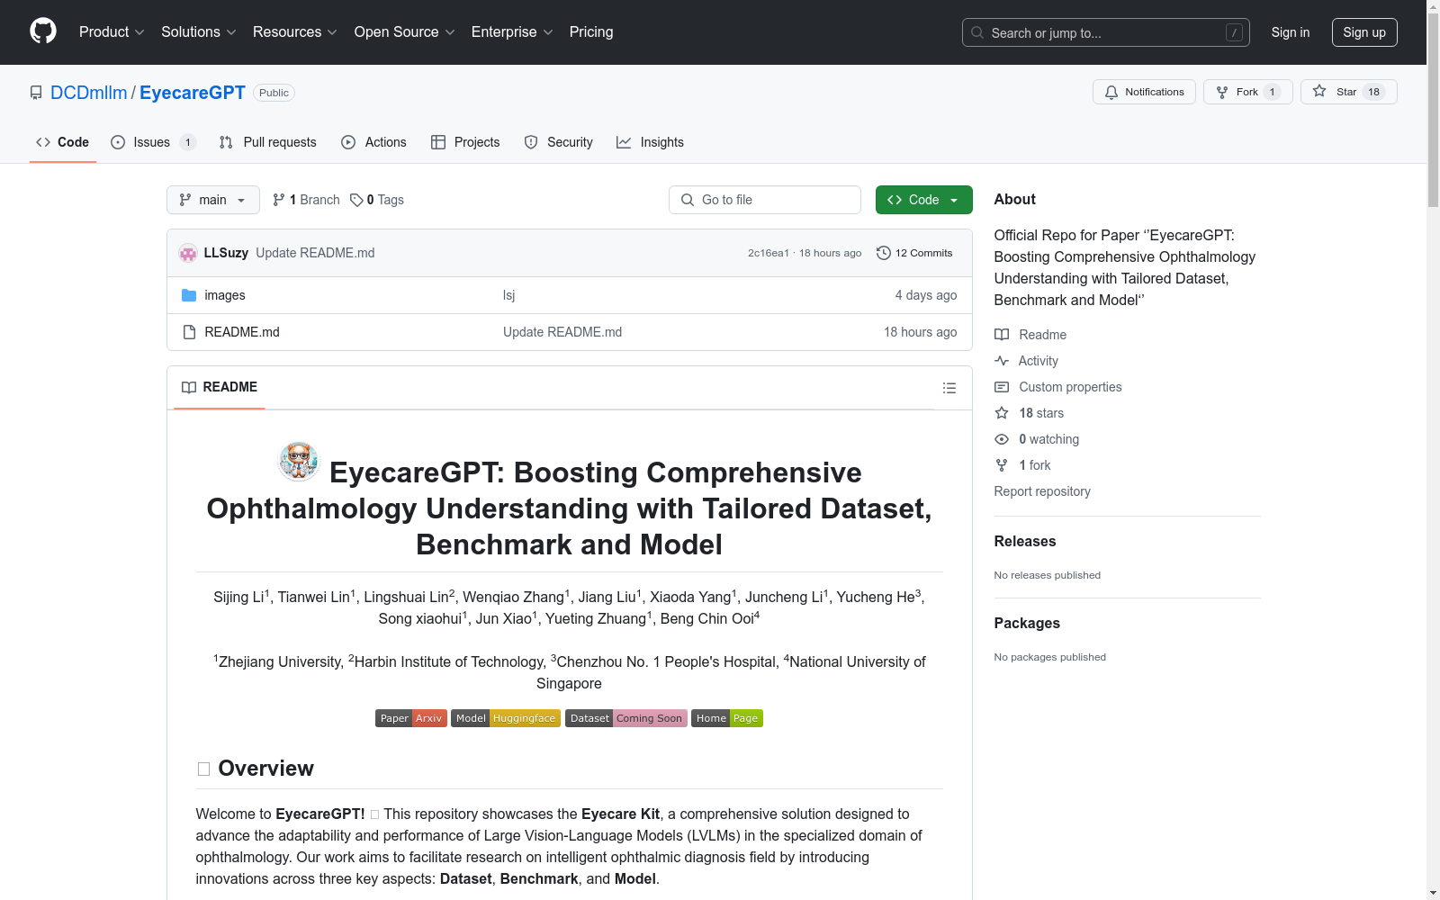Switch to the Actions tab
Viewport: 1440px width, 900px height.
tap(373, 142)
